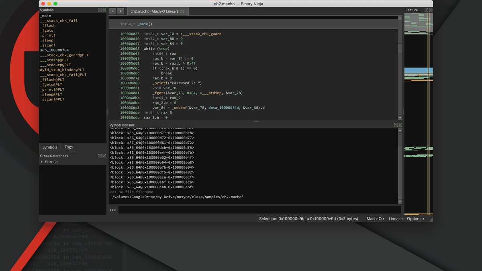This screenshot has width=482, height=271.
Task: Float the Symbols panel
Action: point(100,10)
